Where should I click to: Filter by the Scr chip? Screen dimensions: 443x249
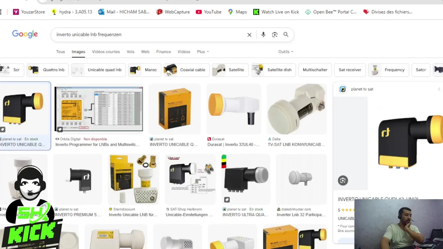point(11,70)
